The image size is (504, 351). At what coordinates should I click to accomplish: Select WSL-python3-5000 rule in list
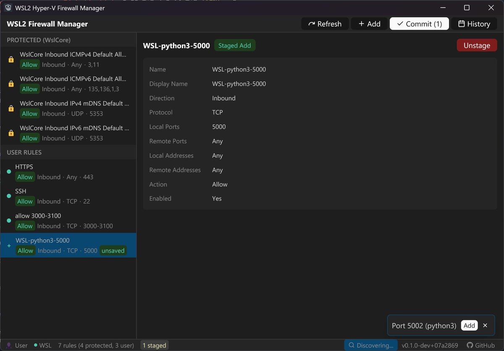pos(68,245)
